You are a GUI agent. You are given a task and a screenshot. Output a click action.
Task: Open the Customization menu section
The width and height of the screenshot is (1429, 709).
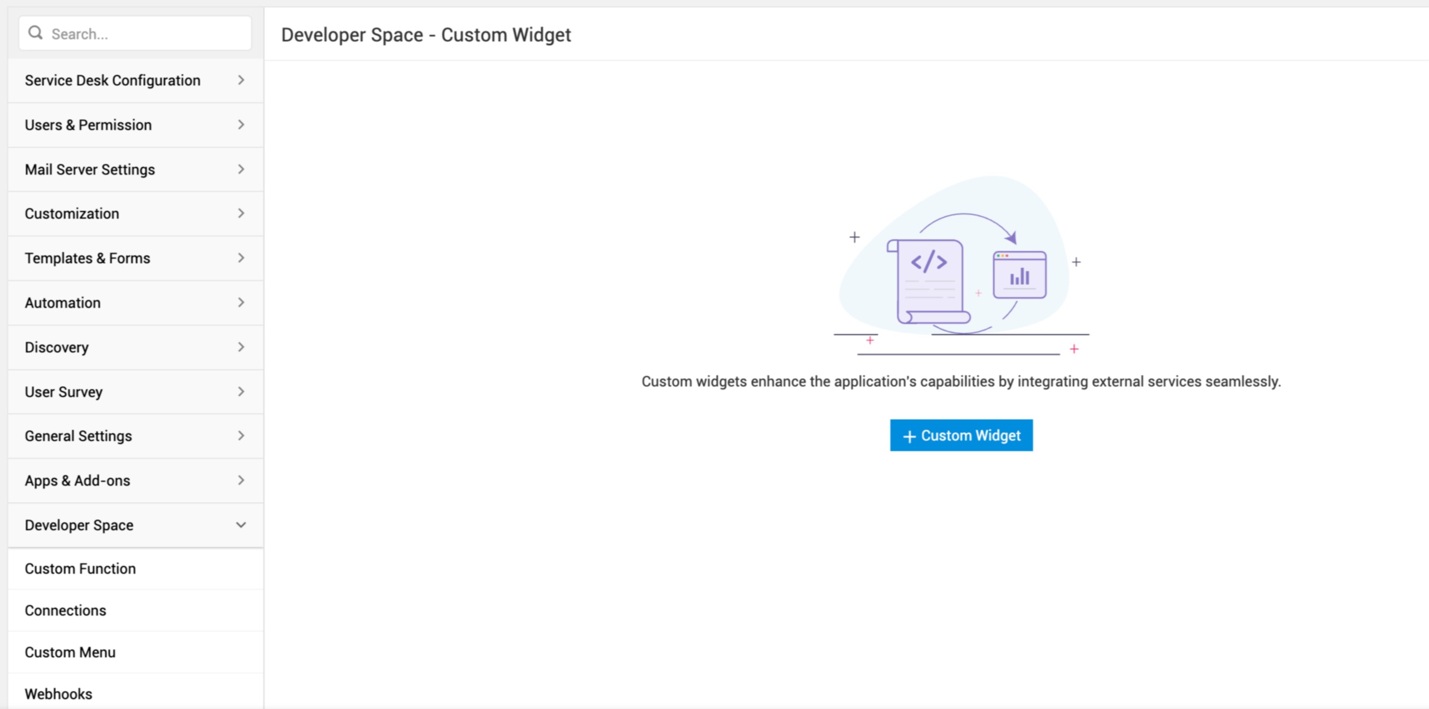point(72,213)
